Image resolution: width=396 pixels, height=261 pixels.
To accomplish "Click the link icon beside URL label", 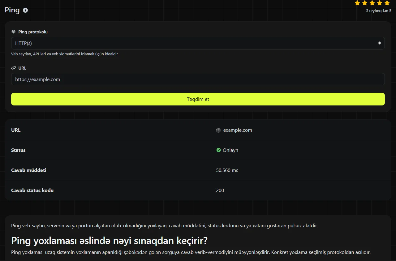I will [13, 68].
